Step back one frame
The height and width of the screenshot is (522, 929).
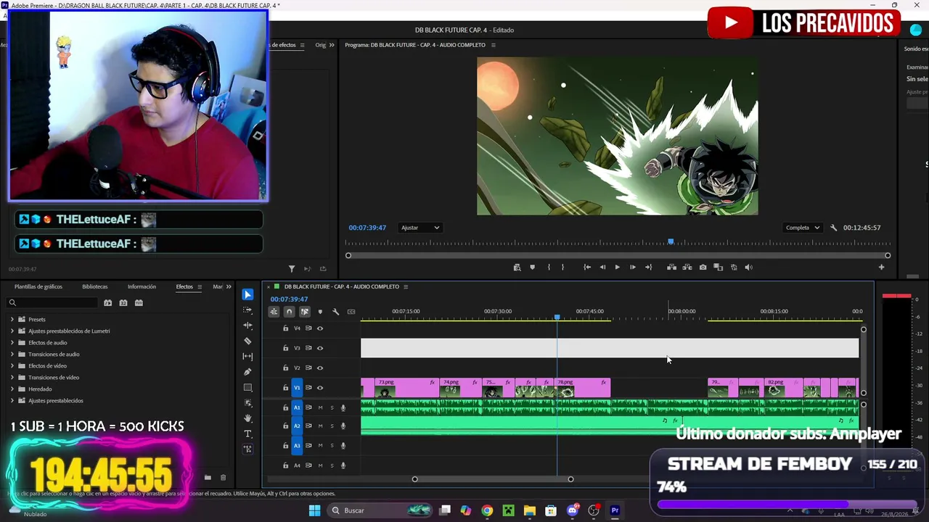pyautogui.click(x=602, y=268)
